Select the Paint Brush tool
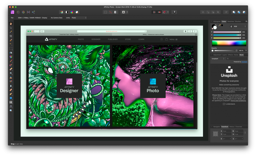Screen dimensions: 256x156 [x=11, y=61]
